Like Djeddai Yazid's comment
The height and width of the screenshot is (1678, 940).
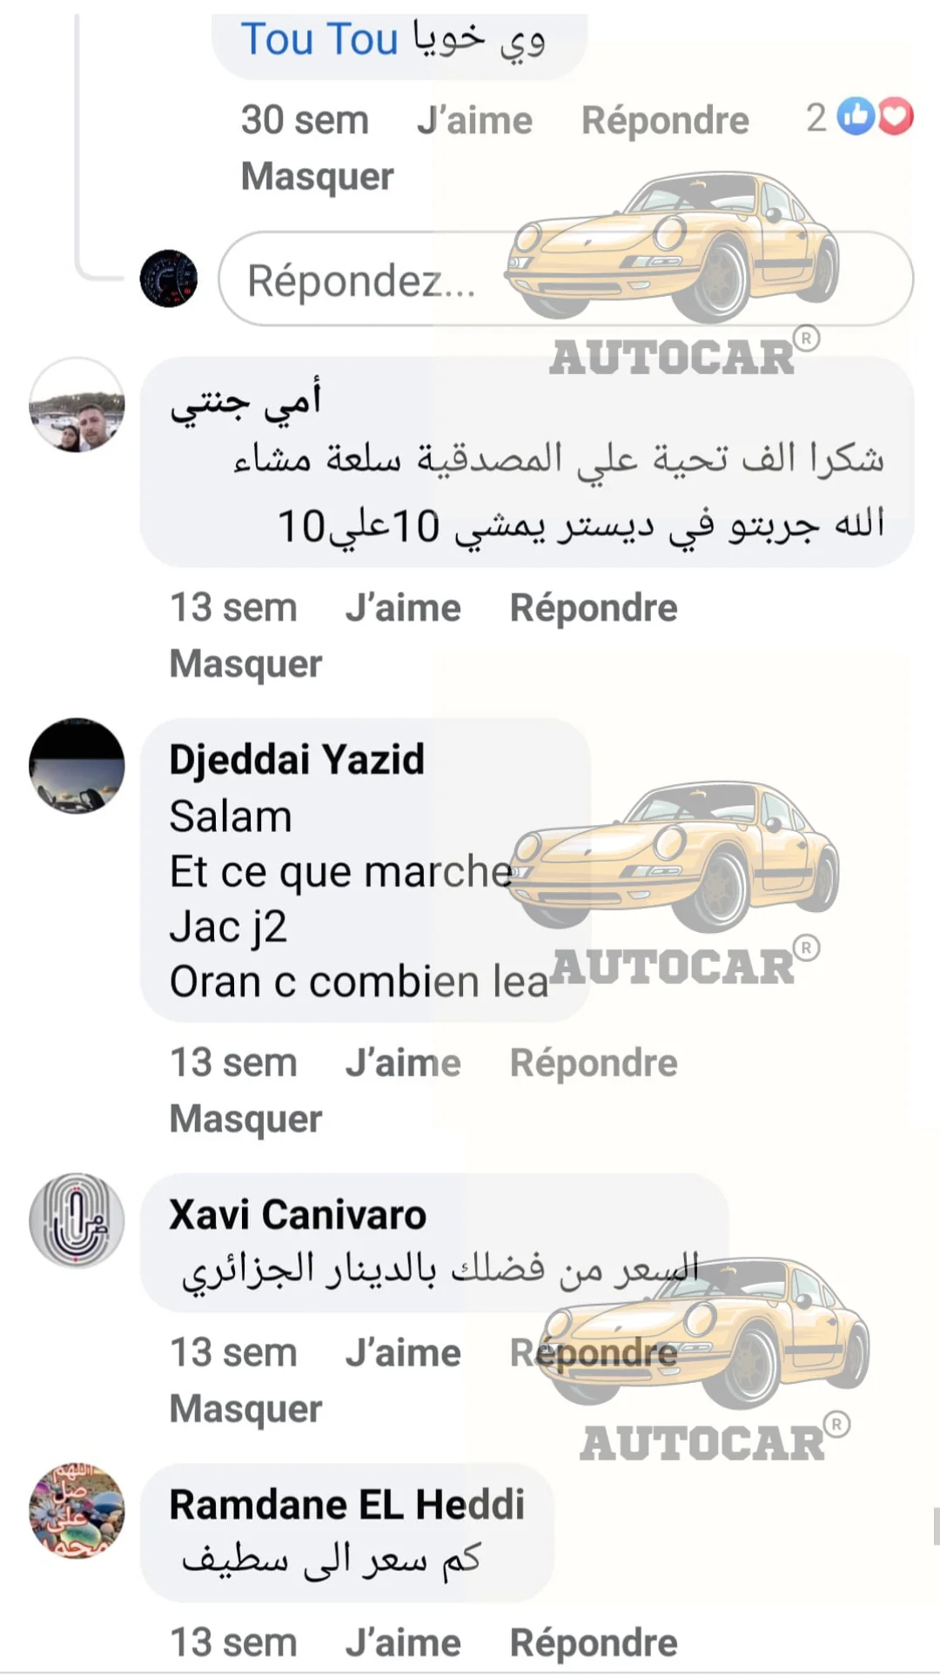pos(403,1063)
